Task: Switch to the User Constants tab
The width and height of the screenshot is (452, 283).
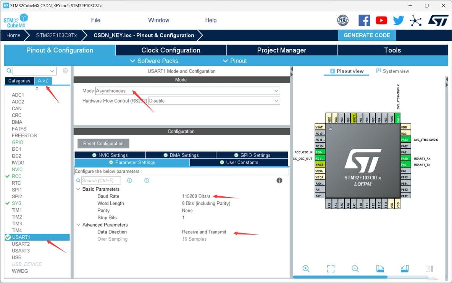Action: 239,162
